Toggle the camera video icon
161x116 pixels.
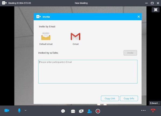pyautogui.click(x=7, y=111)
